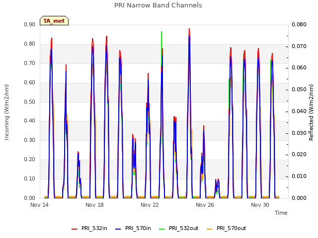Image resolution: width=318 pixels, height=238 pixels.
Task: Click the 0.10 left axis value
Action: (x=30, y=178)
